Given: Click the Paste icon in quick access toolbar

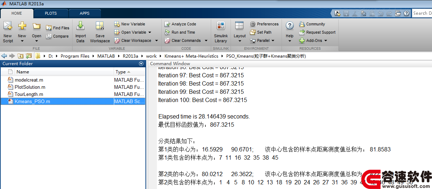Looking at the screenshot, I should click(x=372, y=13).
